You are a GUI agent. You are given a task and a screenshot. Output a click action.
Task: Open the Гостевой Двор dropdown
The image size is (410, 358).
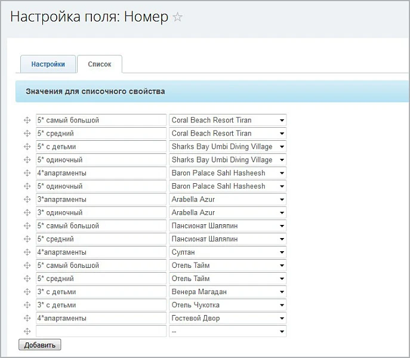(228, 318)
